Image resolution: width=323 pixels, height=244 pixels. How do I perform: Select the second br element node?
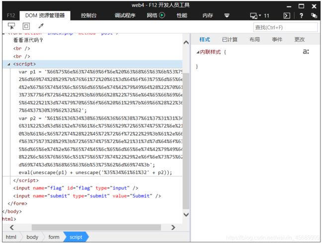22,56
